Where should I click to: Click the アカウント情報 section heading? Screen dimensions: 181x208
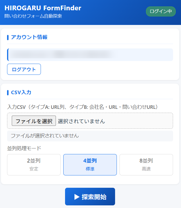pos(29,37)
